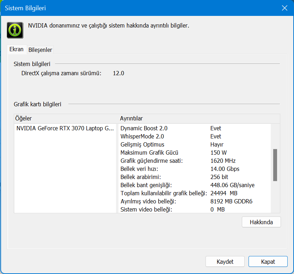Viewport: 294px width, 274px height.
Task: Select Toplam kullanılabilir grafik belleği row
Action: coord(195,193)
